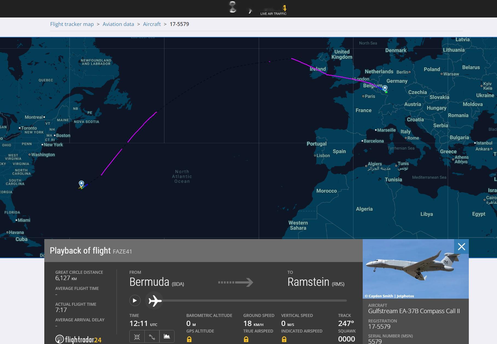
Task: Go to the Flight tracker map breadcrumb
Action: click(x=72, y=24)
